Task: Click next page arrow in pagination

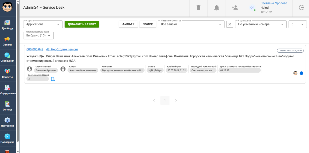Action: [x=176, y=100]
